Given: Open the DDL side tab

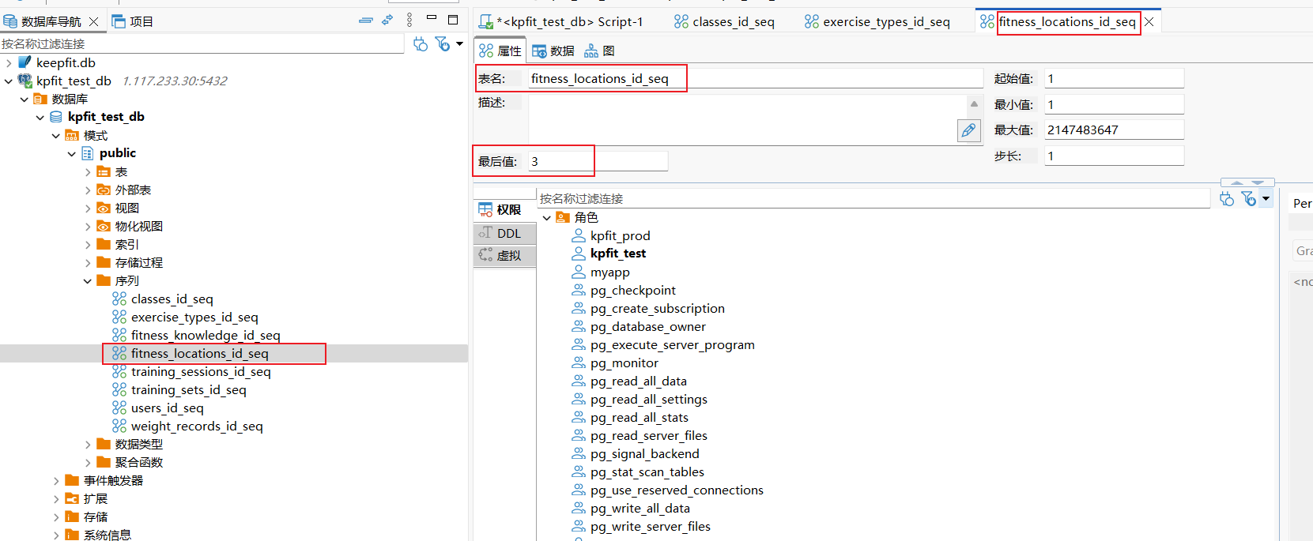Looking at the screenshot, I should pos(504,234).
